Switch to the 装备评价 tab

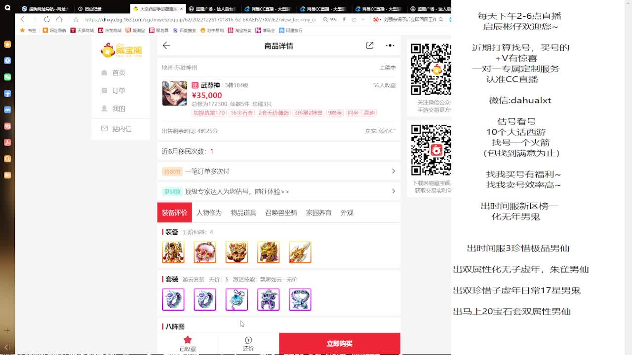[x=174, y=213]
